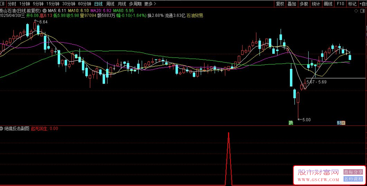Click the 额5883万 amount value
Screen dimensions: 367x186
(x=106, y=16)
